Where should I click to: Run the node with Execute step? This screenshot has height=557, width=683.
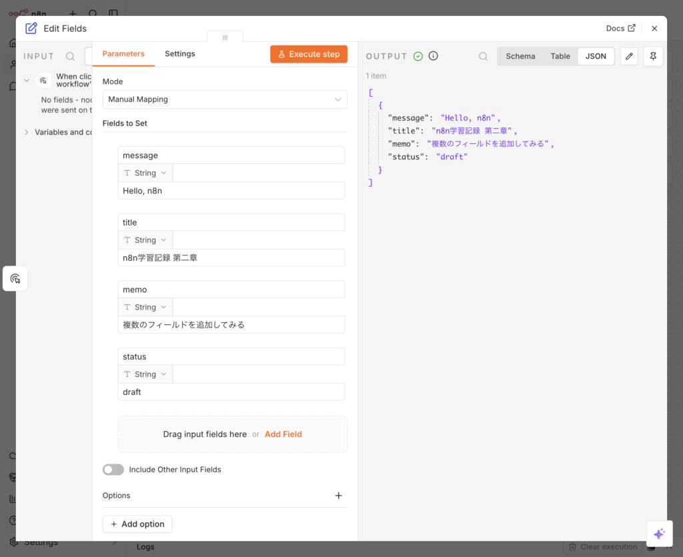[309, 54]
